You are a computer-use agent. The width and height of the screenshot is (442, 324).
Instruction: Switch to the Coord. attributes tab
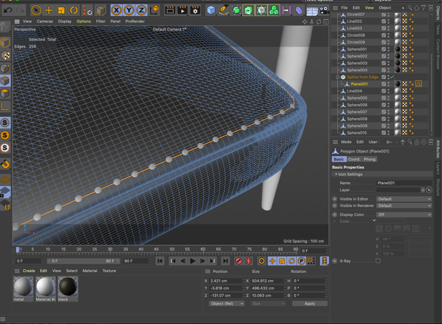(354, 159)
